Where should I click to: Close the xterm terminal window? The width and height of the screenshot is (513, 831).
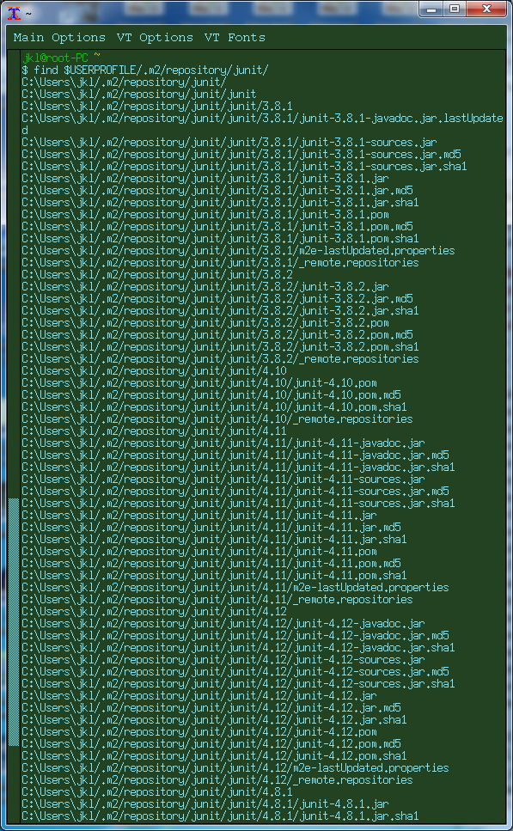486,9
